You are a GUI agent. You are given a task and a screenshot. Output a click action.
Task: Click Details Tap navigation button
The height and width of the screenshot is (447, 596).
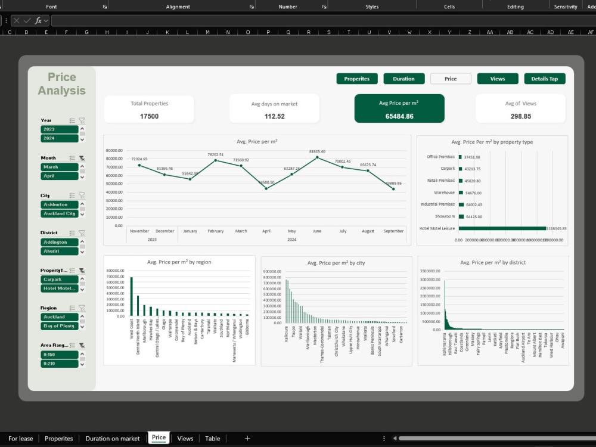pyautogui.click(x=545, y=79)
